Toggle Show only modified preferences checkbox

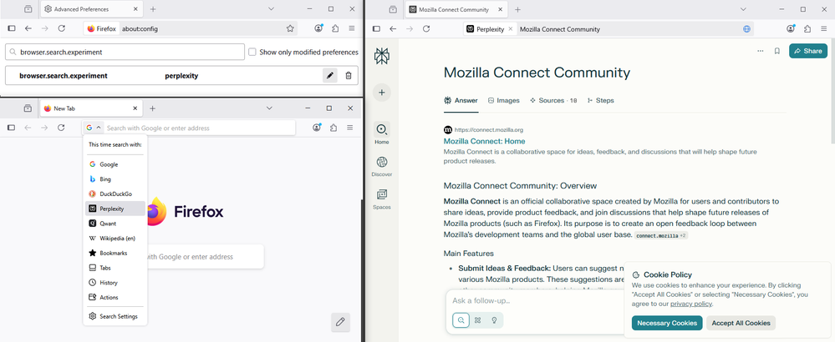252,52
